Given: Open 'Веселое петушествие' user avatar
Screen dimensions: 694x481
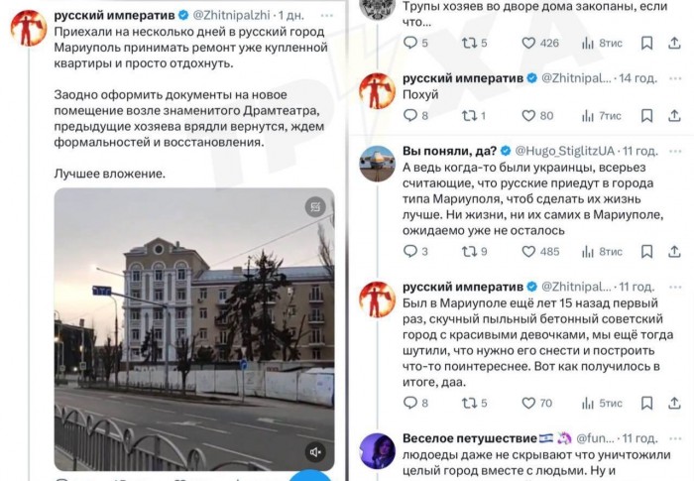Looking at the screenshot, I should tap(377, 451).
